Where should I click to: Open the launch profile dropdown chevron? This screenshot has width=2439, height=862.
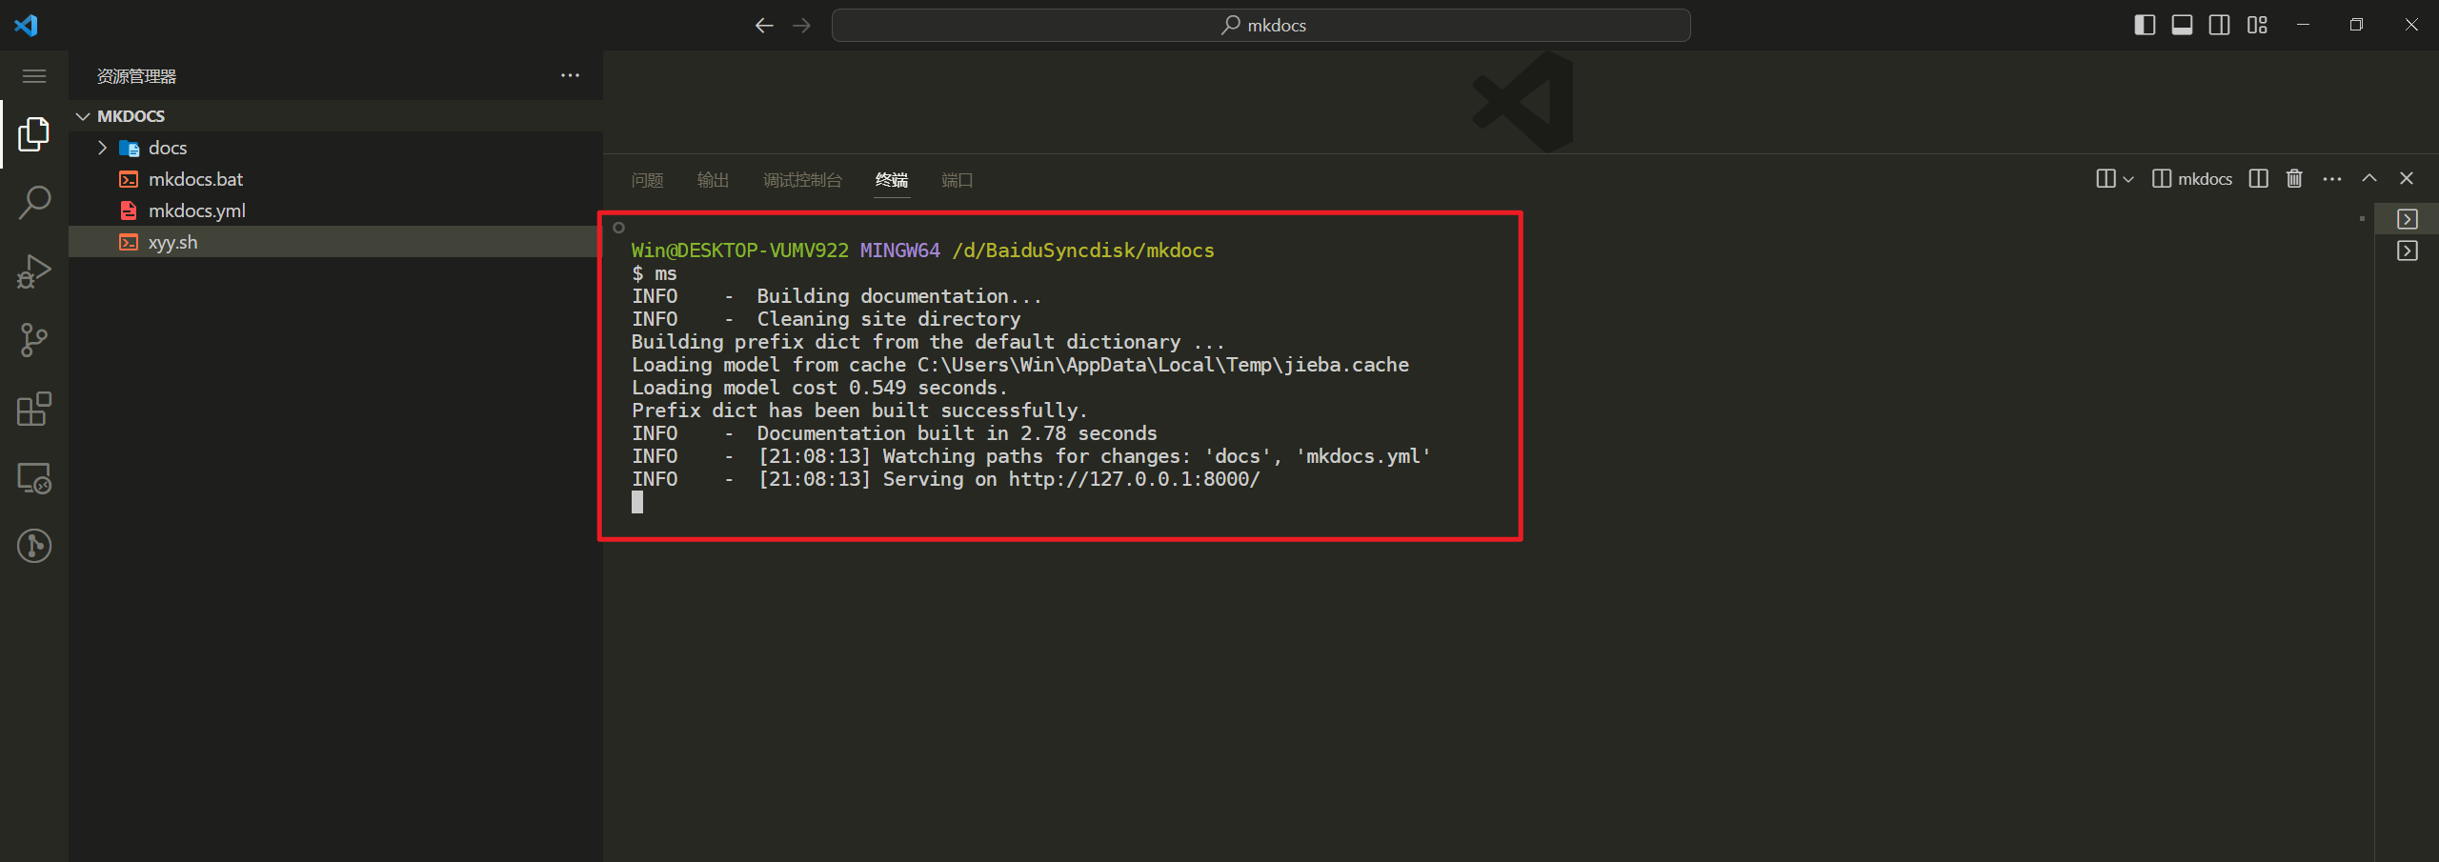click(2128, 179)
